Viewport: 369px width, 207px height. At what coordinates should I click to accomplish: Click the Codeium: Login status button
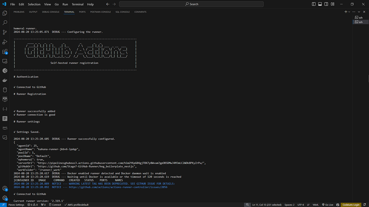point(351,205)
